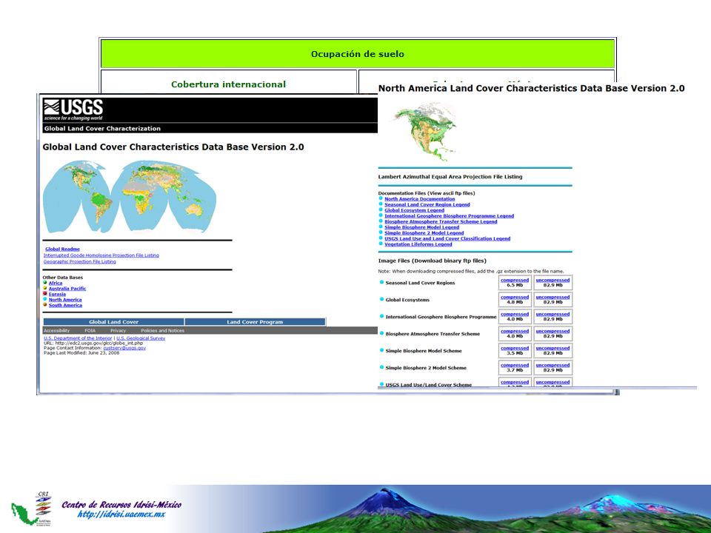
Task: Open Seasonal Land Cover Region Legend link
Action: [x=427, y=205]
